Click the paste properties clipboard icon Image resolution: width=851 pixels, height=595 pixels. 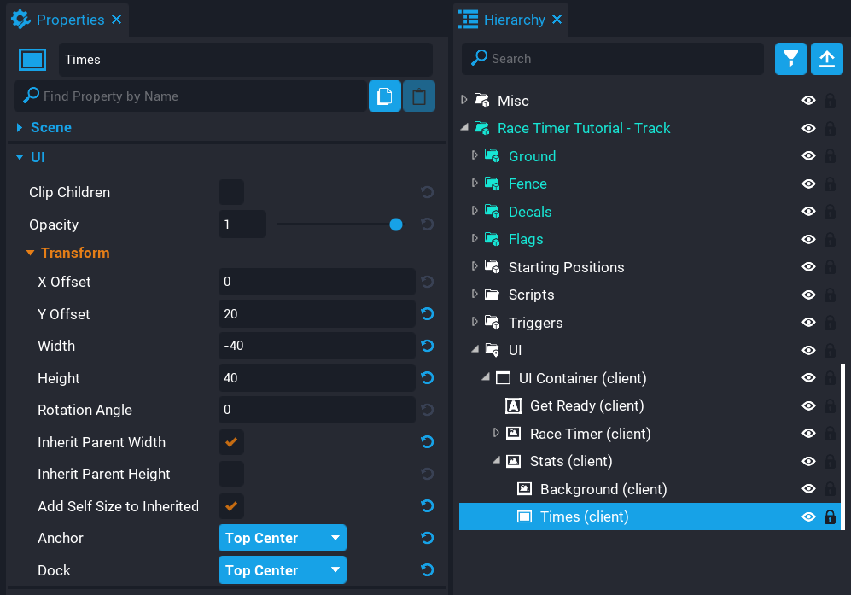click(418, 96)
